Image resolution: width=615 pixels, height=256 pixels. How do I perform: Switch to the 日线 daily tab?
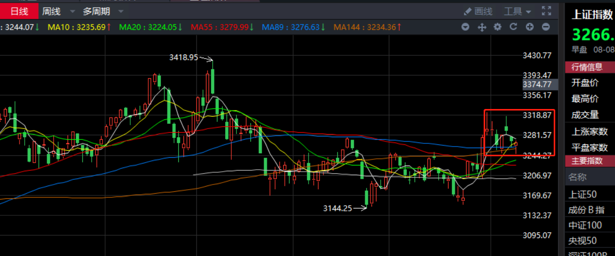click(20, 11)
